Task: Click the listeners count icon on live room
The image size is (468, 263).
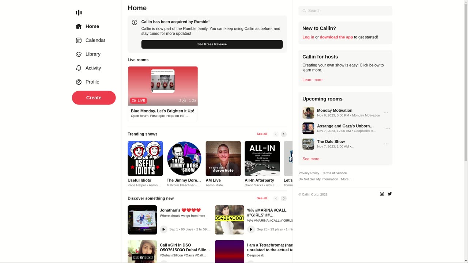Action: point(184,100)
